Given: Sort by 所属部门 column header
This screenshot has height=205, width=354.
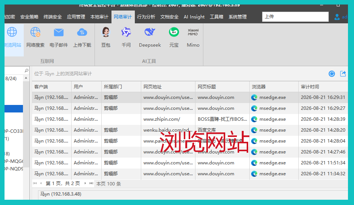Looking at the screenshot, I should coord(121,87).
